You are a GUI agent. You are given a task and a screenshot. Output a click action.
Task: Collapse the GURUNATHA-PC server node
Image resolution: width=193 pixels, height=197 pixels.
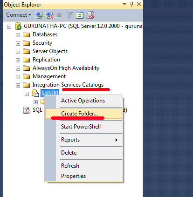(9, 27)
